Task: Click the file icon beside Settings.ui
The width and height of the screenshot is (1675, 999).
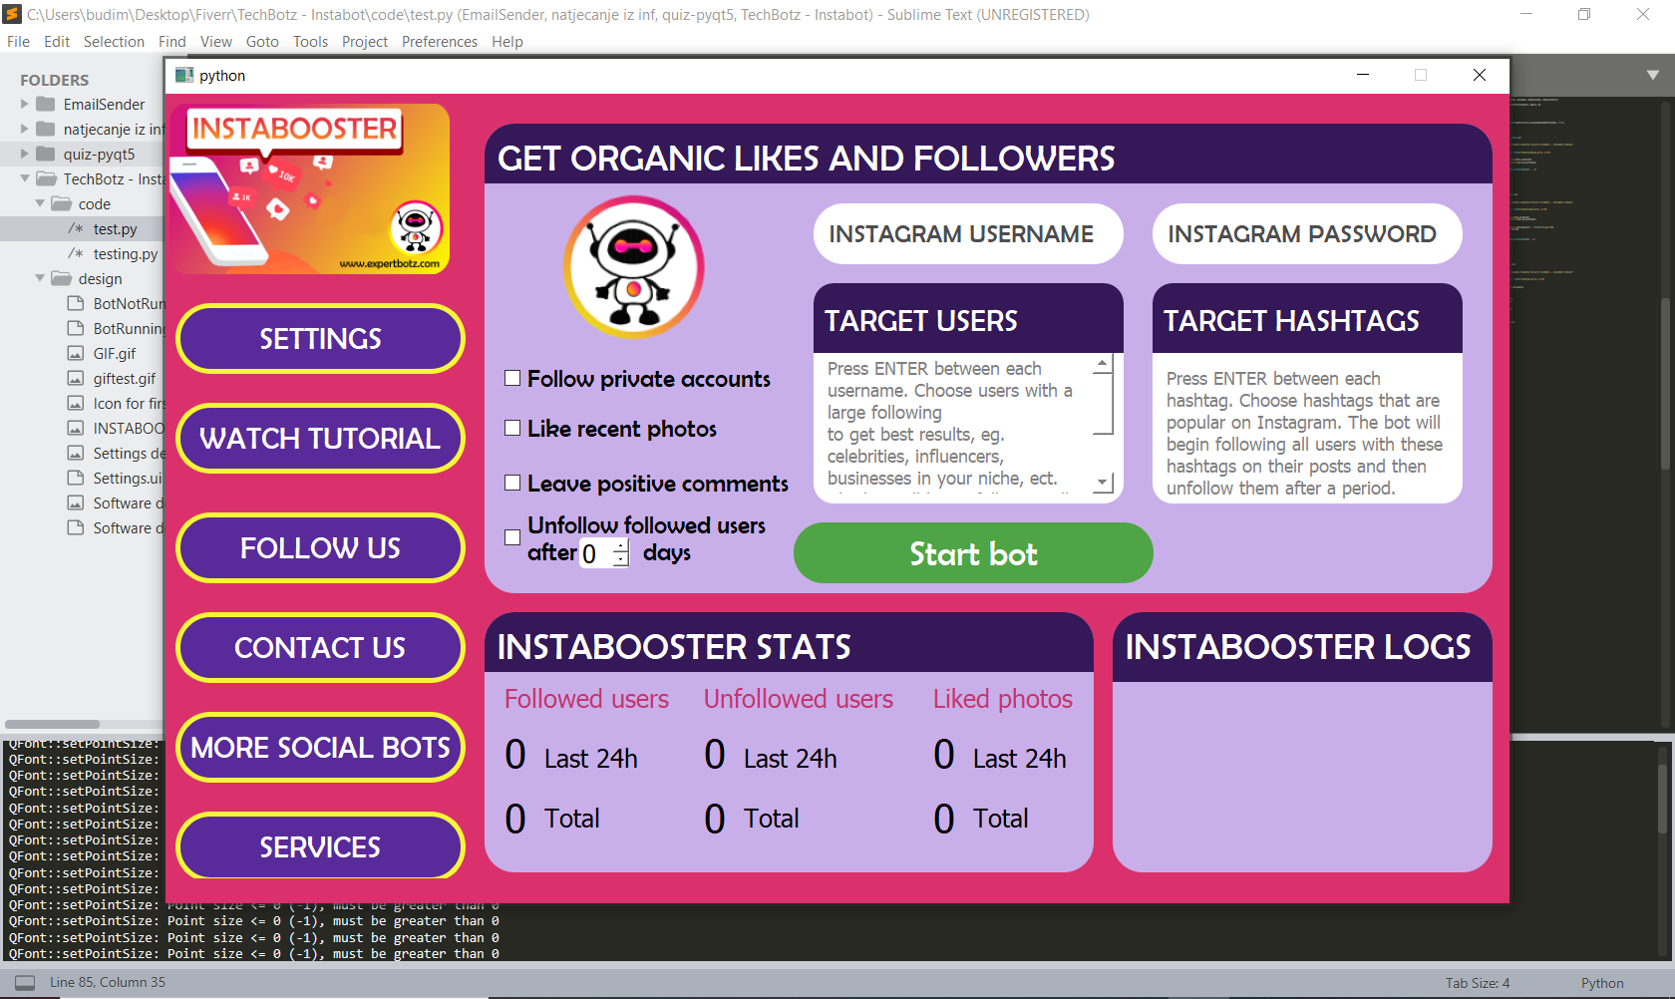Action: point(75,478)
